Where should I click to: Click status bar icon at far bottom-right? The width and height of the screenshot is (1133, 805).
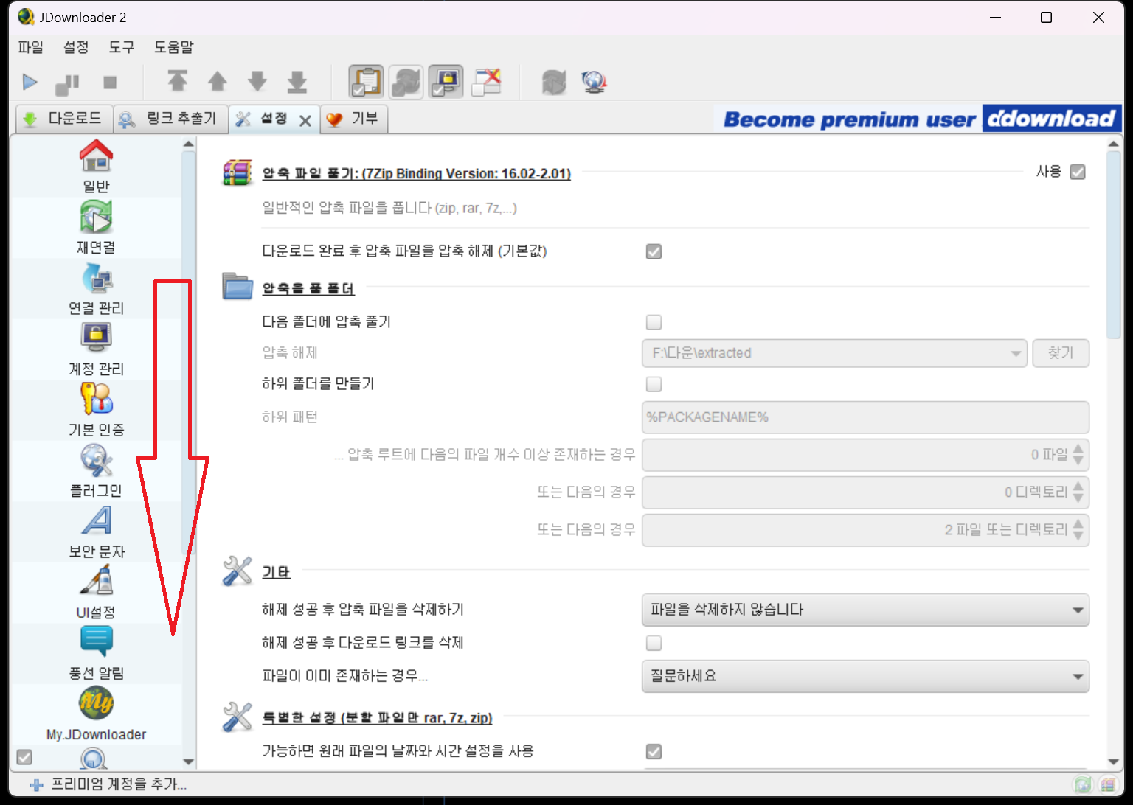pos(1107,785)
